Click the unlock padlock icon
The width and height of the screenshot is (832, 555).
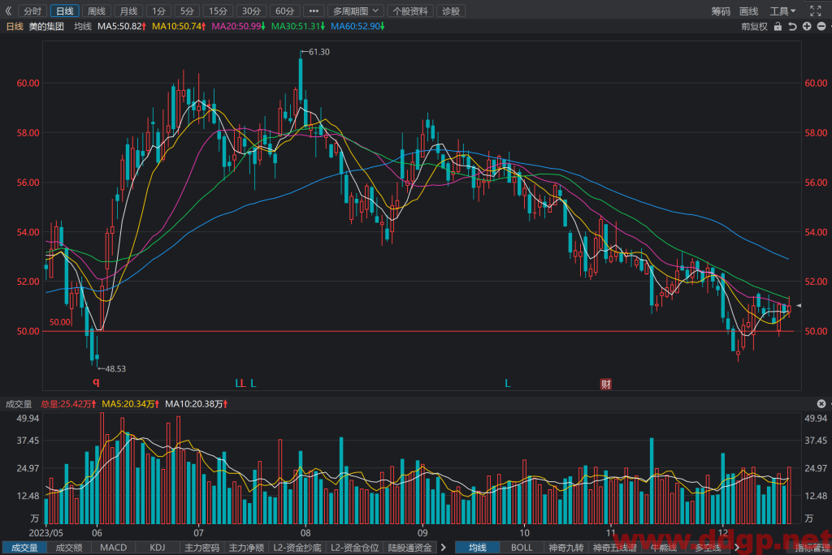[x=778, y=27]
